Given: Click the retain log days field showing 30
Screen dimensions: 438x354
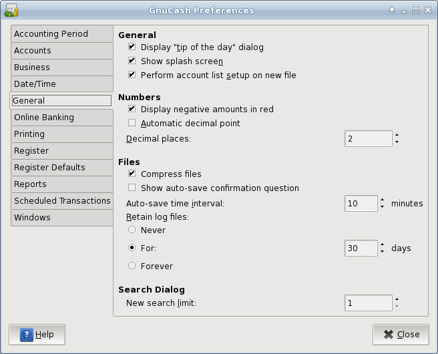Looking at the screenshot, I should (361, 248).
